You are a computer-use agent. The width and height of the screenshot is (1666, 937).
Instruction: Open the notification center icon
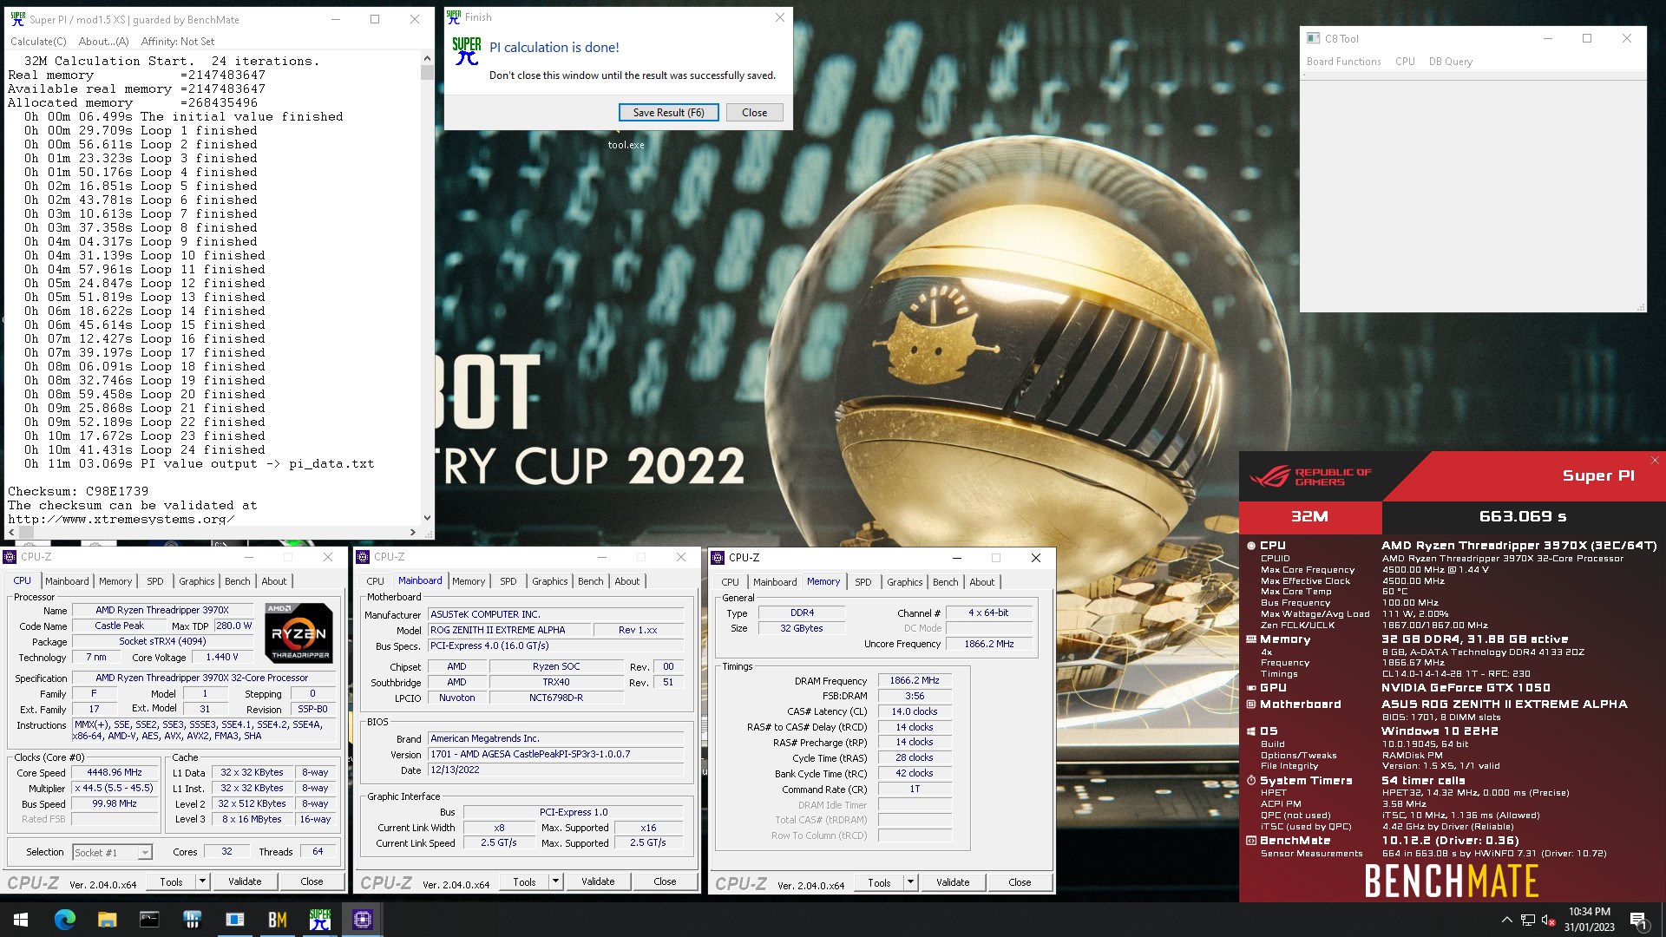(1638, 921)
